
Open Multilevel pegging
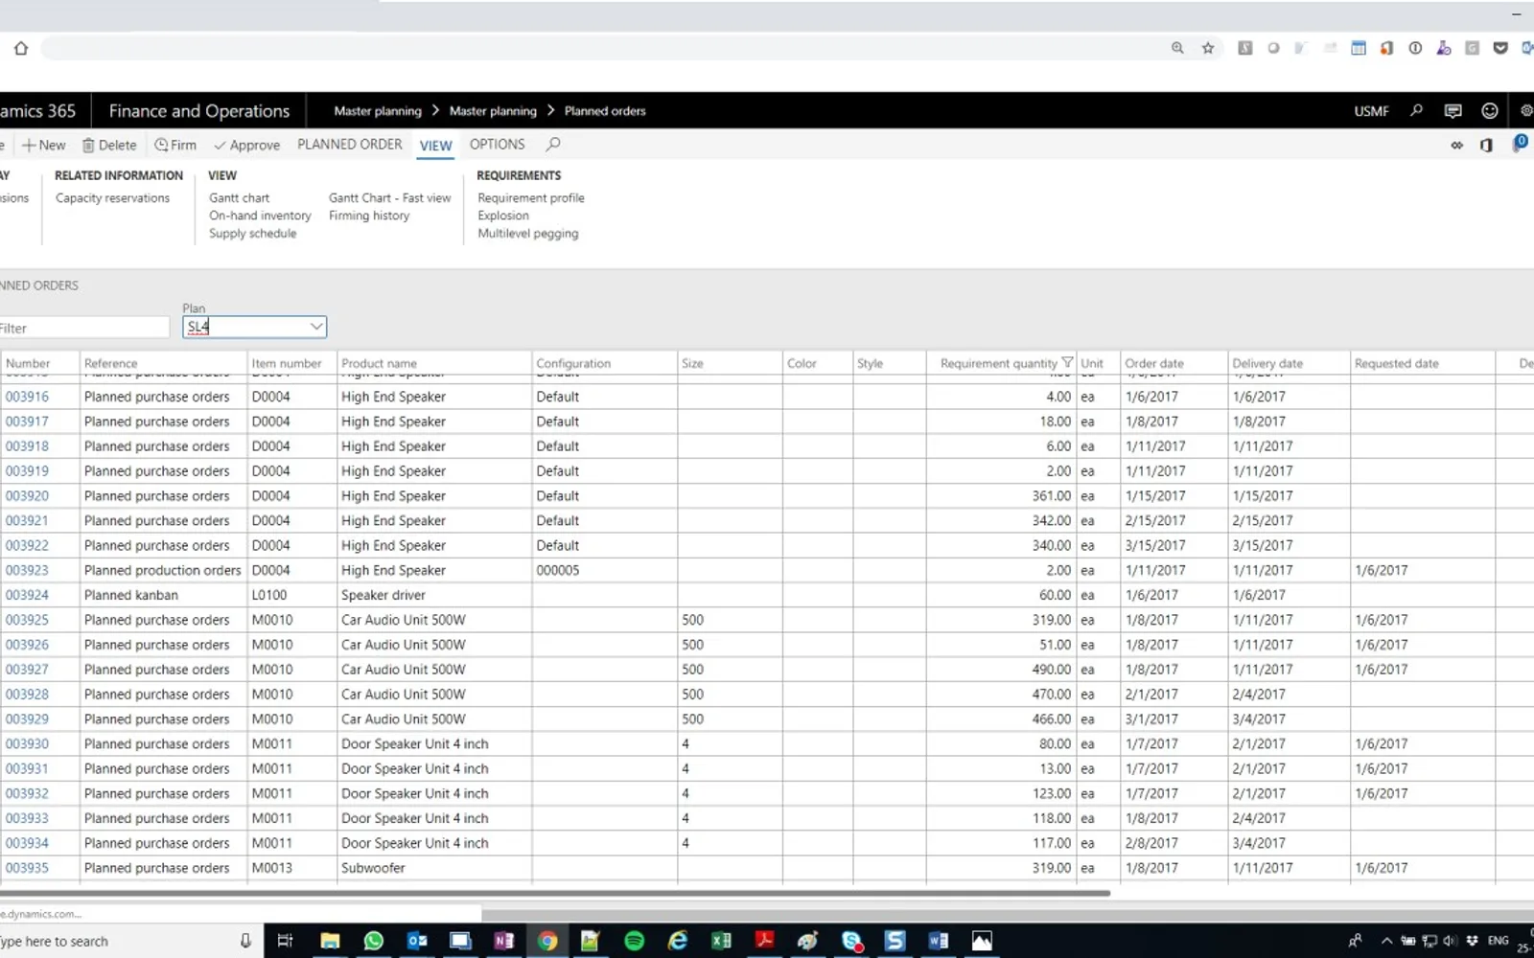point(528,234)
